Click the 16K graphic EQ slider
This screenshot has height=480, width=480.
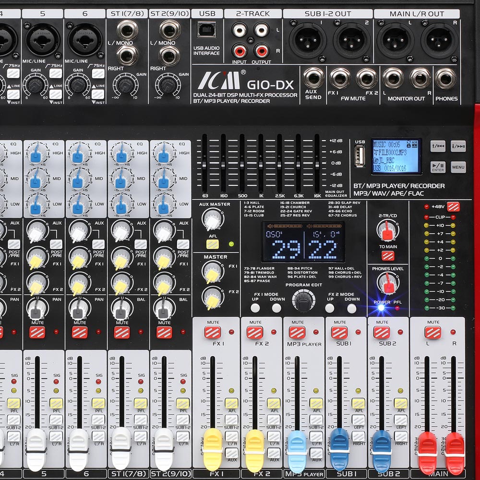pos(317,165)
